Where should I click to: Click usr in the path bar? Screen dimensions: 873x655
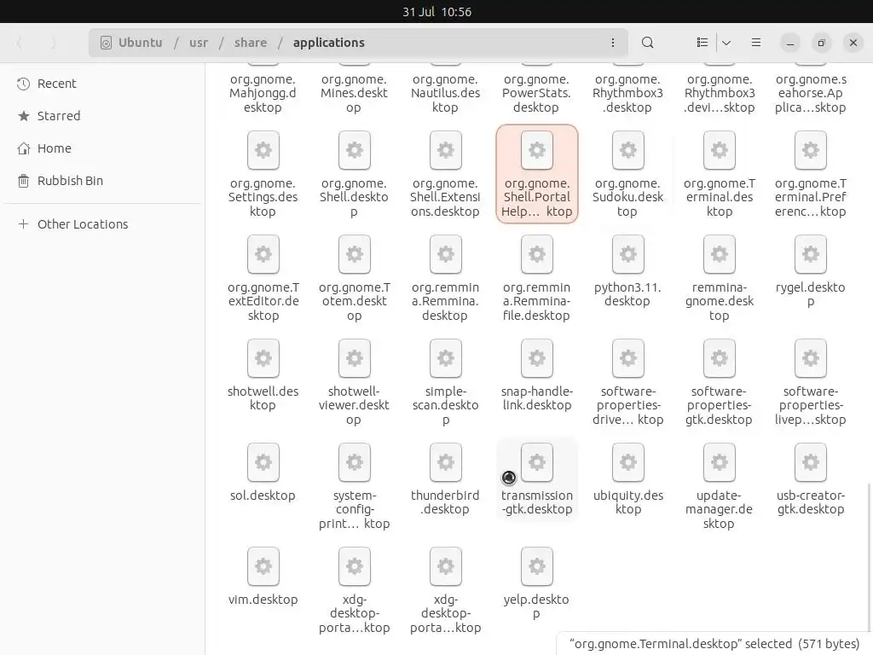[199, 43]
